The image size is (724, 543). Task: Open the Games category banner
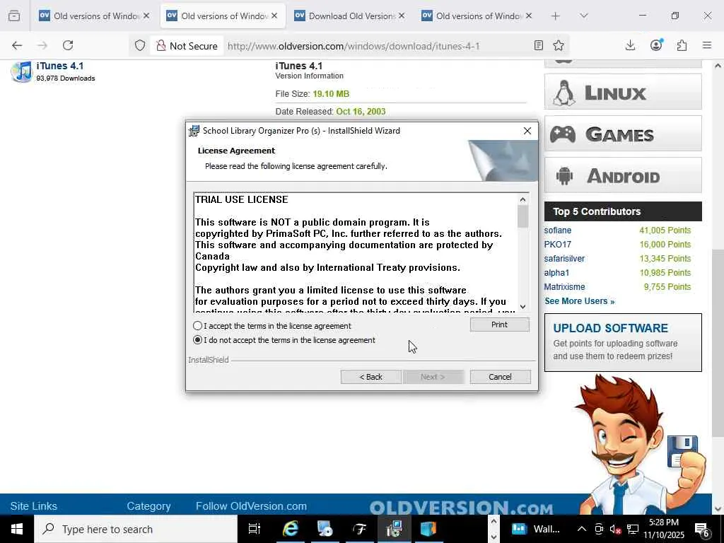click(x=623, y=134)
